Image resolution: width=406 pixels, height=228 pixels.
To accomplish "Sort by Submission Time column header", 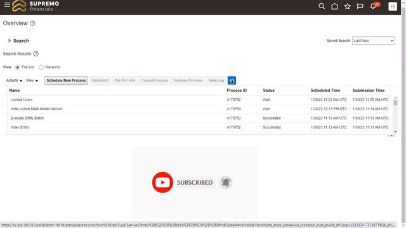I will pyautogui.click(x=369, y=90).
